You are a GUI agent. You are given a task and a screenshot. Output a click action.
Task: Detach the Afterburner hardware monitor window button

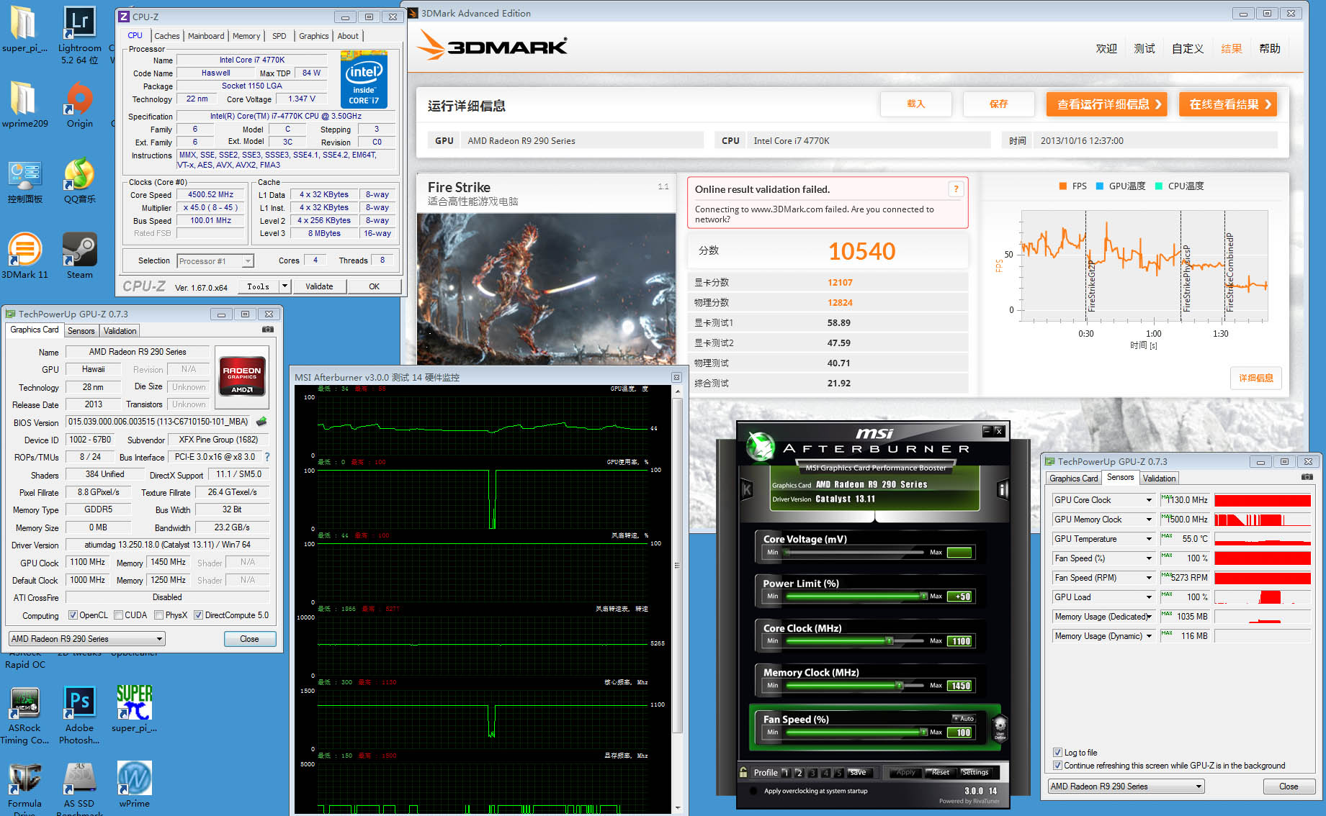pyautogui.click(x=676, y=377)
